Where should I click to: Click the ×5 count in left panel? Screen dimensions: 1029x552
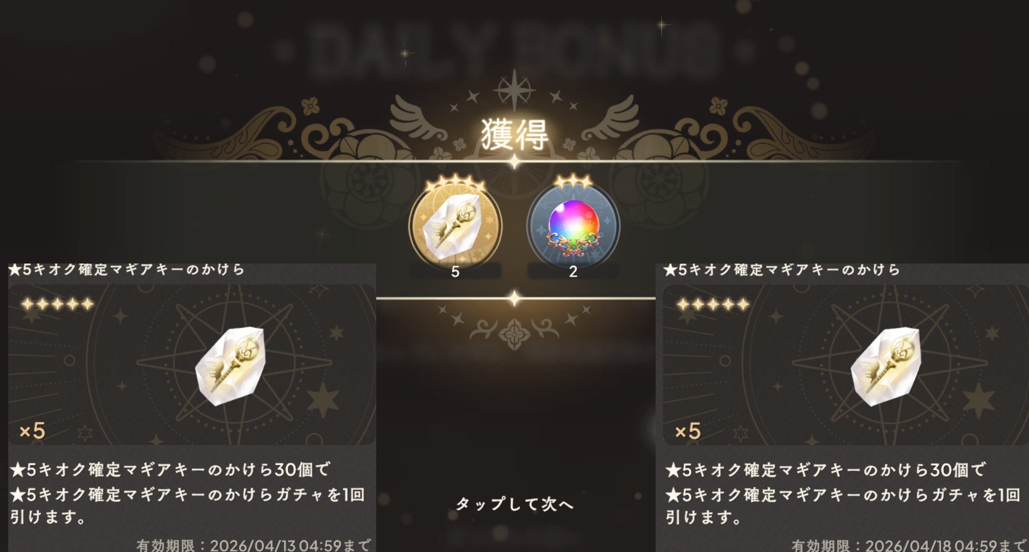tap(33, 431)
